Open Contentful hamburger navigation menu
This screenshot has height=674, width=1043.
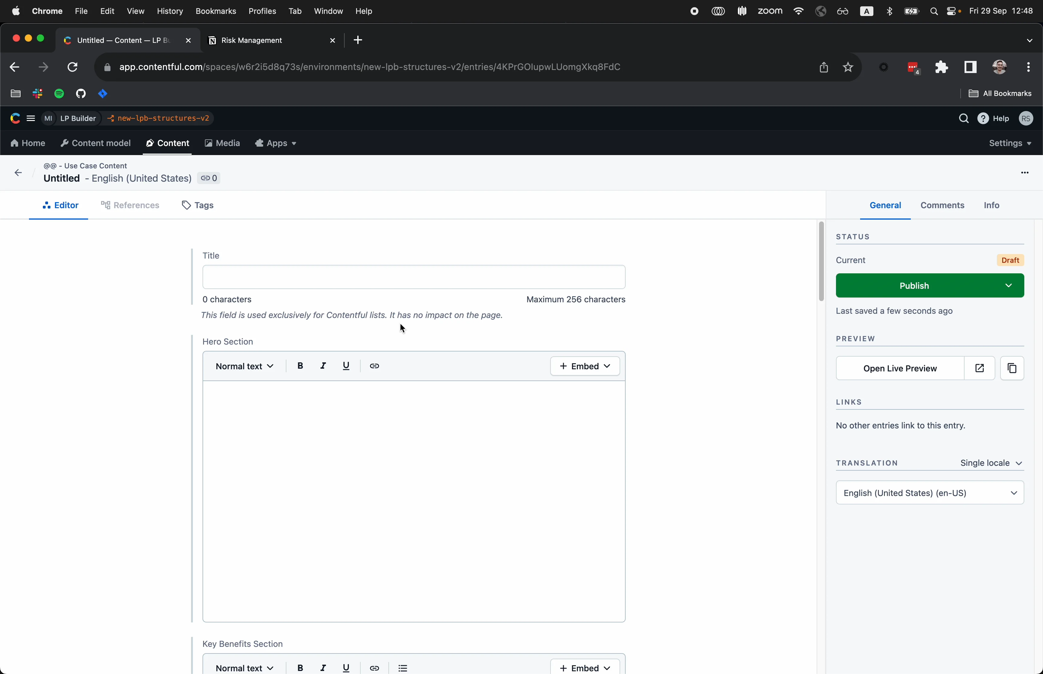pyautogui.click(x=31, y=119)
